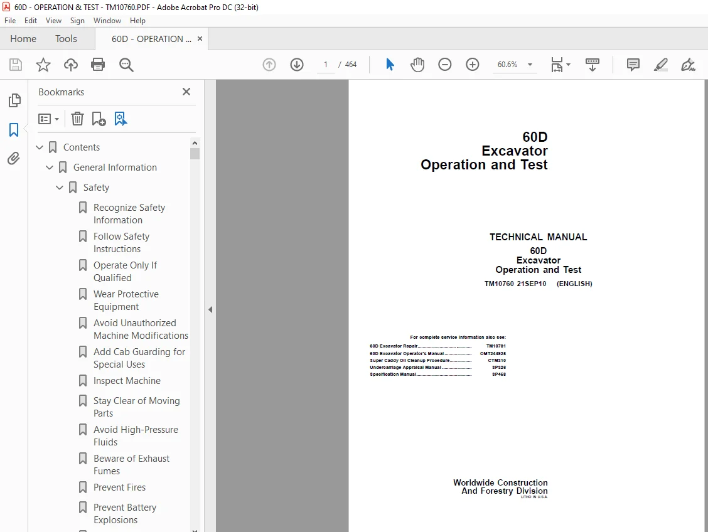Switch to the Home tab
This screenshot has width=708, height=532.
pos(23,39)
